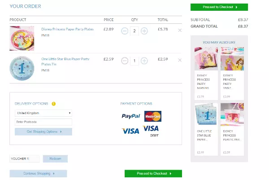
Task: Choose the Visa Debit payment logo
Action: pyautogui.click(x=152, y=131)
